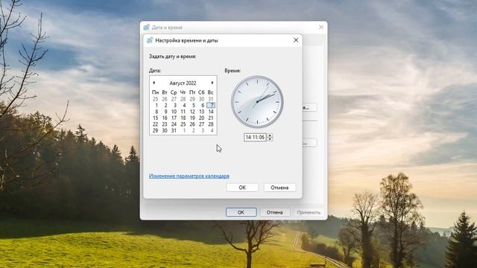This screenshot has width=477, height=268.
Task: Decrease time with spinner down arrow
Action: [270, 139]
